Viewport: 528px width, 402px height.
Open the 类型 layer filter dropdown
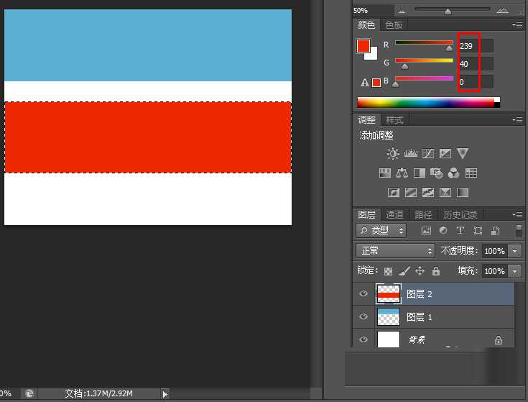(381, 231)
